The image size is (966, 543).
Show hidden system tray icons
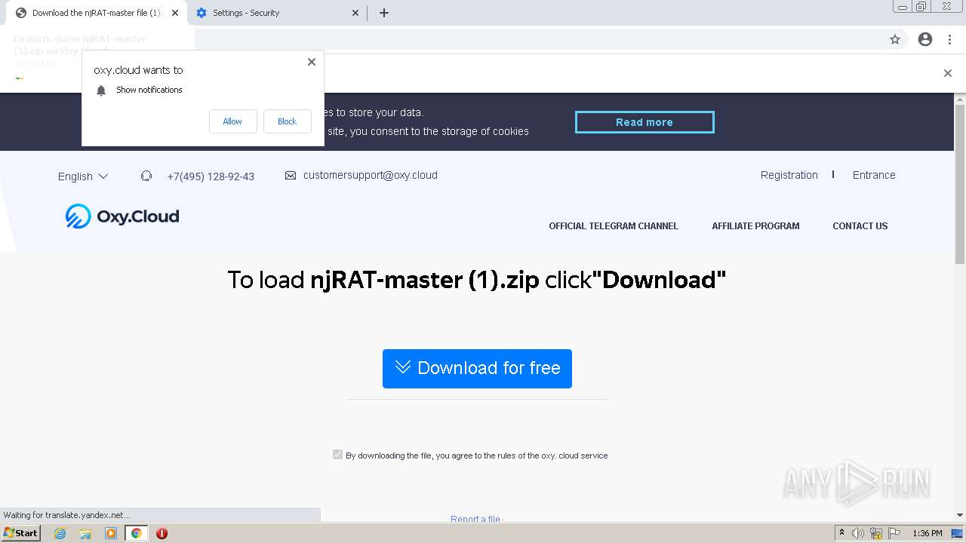[x=841, y=533]
